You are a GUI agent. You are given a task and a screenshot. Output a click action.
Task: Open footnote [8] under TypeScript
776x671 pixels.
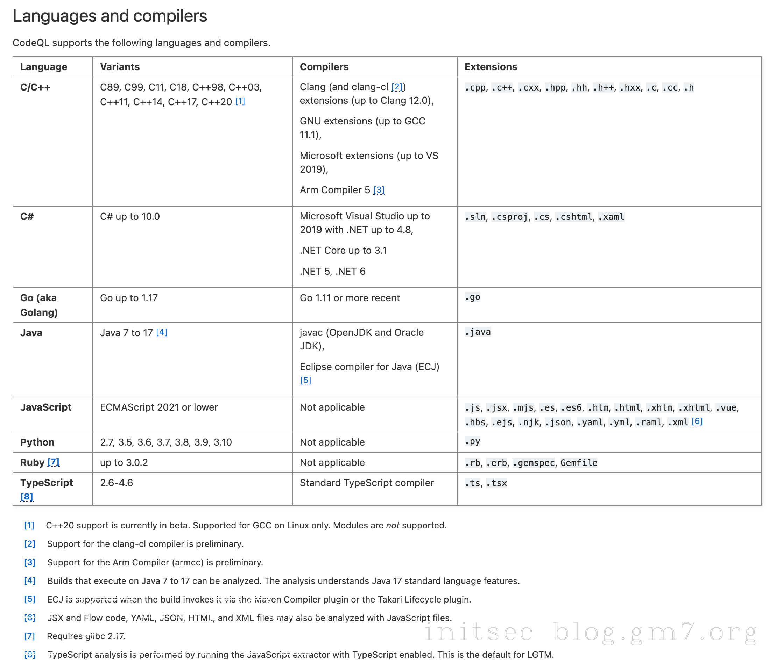coord(27,497)
